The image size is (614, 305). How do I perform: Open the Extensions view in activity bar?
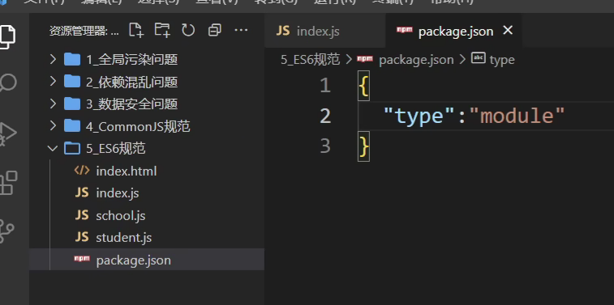coord(9,182)
